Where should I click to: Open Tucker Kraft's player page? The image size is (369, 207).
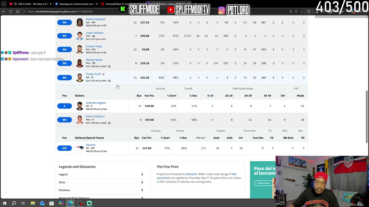pyautogui.click(x=93, y=74)
